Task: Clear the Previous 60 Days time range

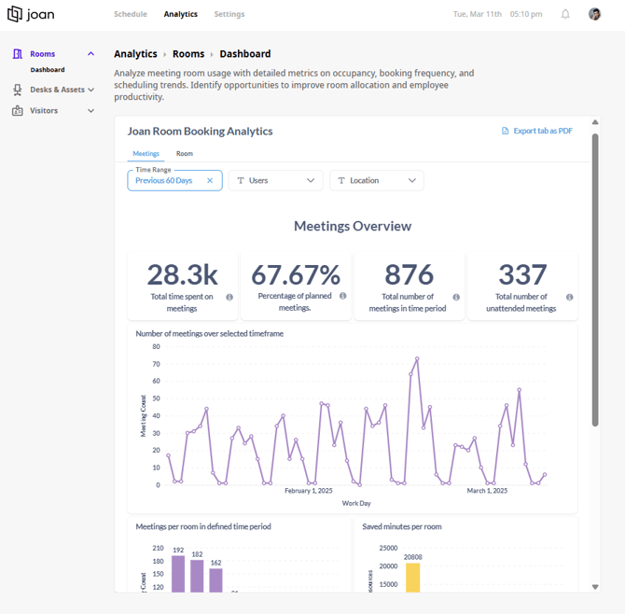Action: [x=210, y=181]
